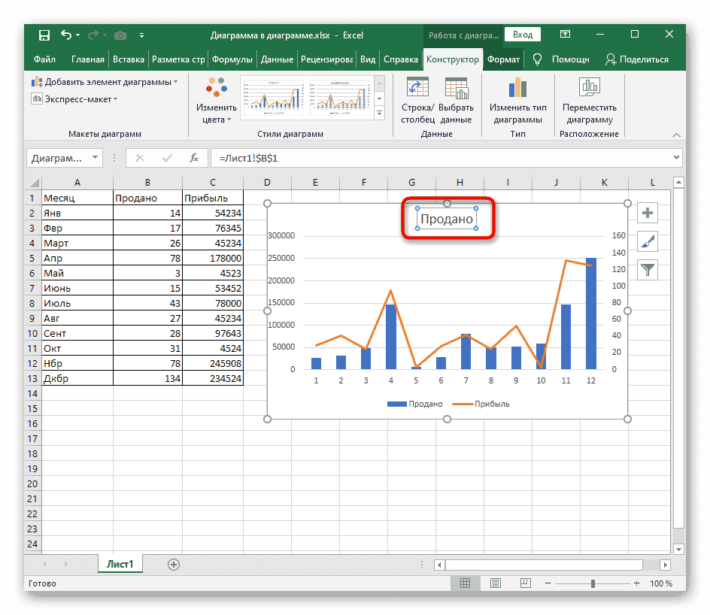Switch to Normal view in status bar
710x615 pixels.
click(x=466, y=583)
